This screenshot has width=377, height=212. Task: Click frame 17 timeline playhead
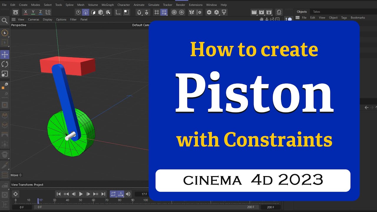[x=38, y=201]
